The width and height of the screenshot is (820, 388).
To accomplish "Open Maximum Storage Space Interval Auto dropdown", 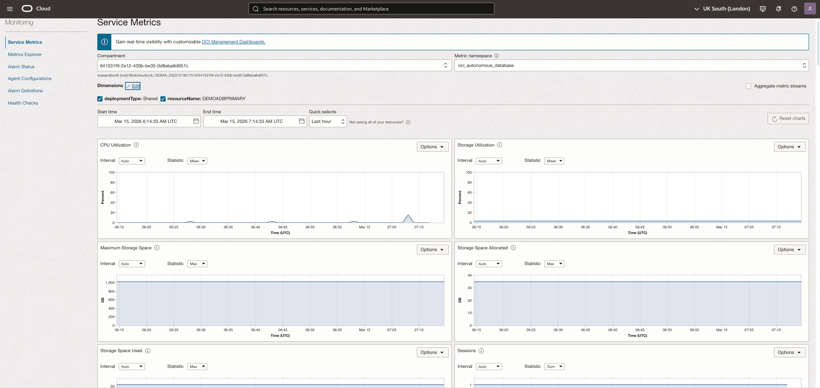I will [x=131, y=264].
